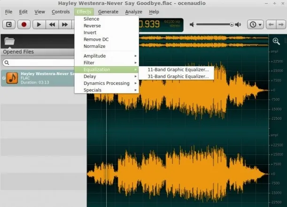Expand the Amplitude submenu

pos(107,56)
